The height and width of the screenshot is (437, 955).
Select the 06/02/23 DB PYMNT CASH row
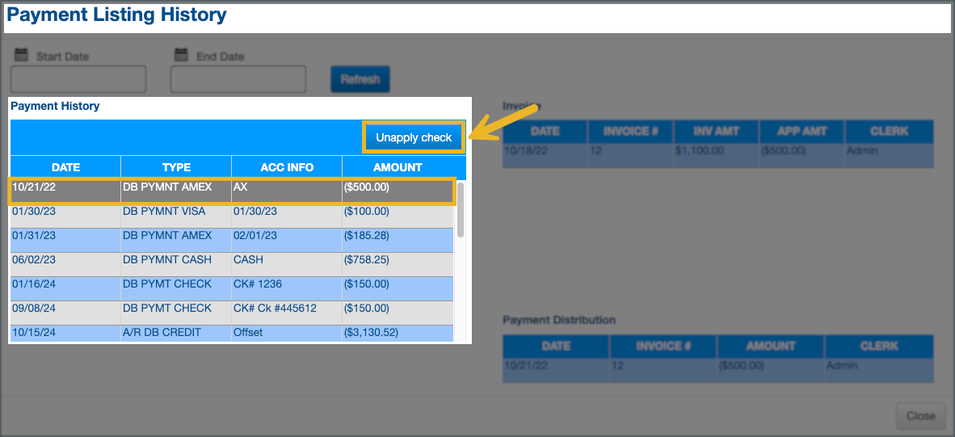(232, 260)
